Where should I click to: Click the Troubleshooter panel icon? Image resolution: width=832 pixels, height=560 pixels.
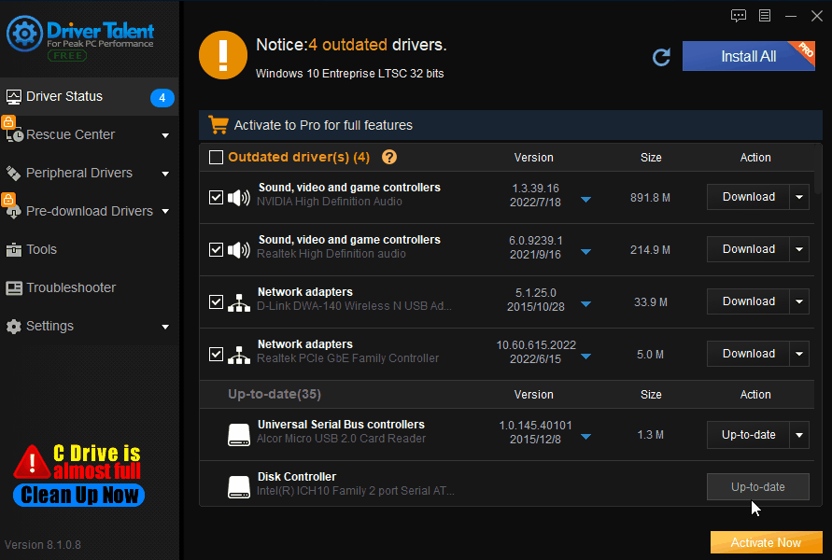[14, 288]
